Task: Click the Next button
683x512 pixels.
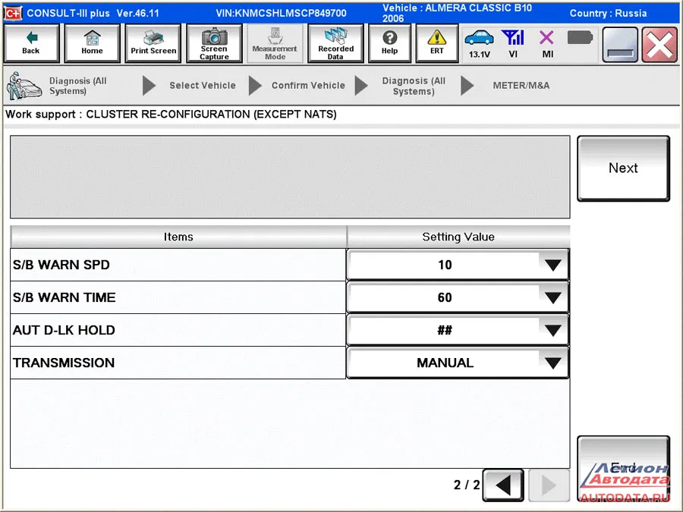Action: click(623, 168)
